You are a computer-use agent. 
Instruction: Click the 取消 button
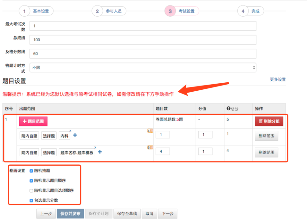pos(149,214)
